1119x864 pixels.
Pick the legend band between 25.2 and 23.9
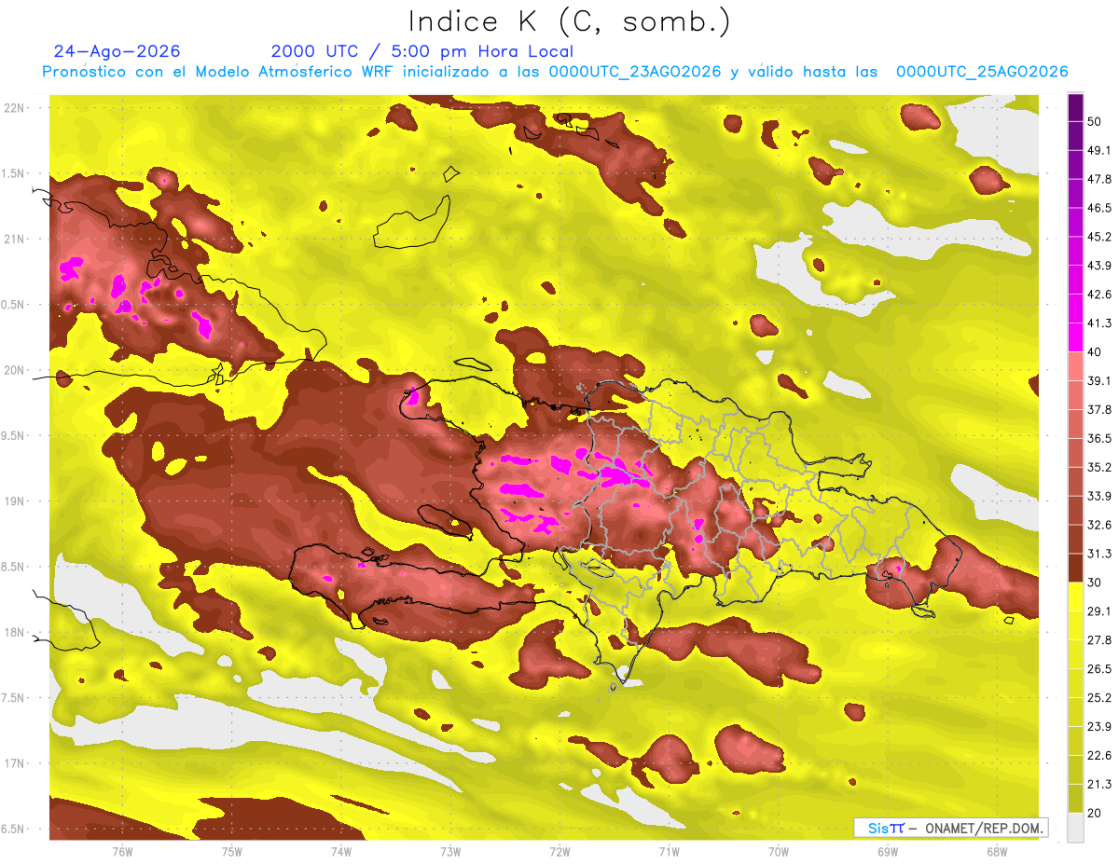(1075, 712)
